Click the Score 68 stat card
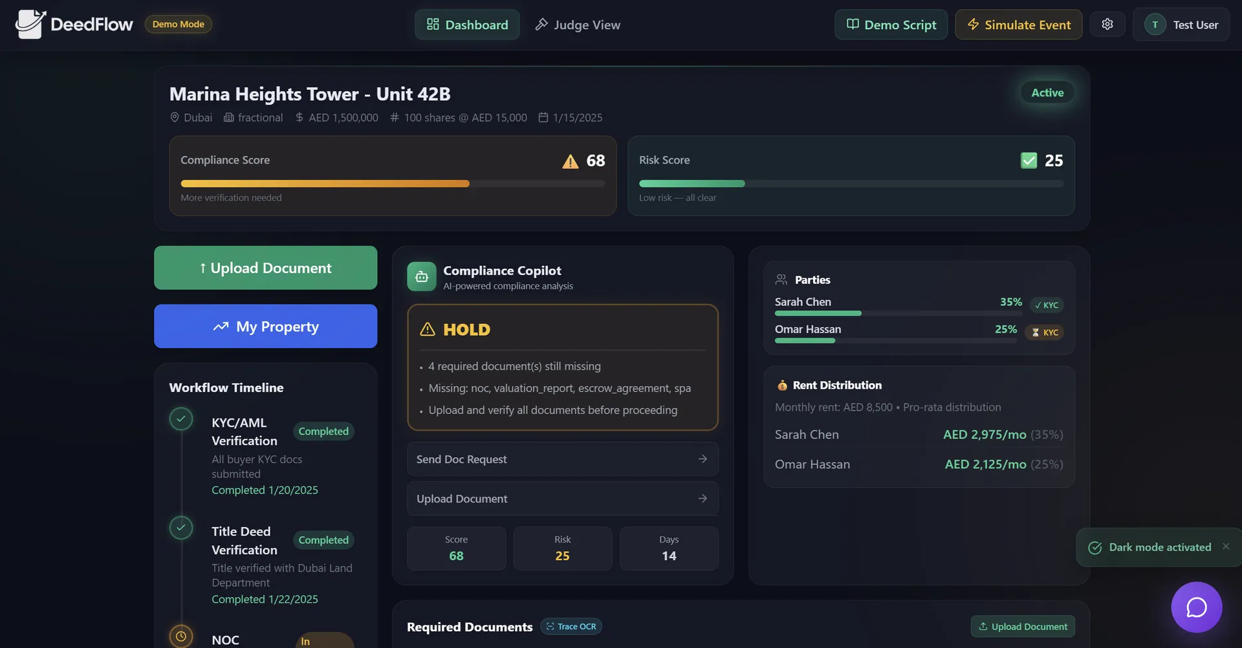 coord(456,548)
